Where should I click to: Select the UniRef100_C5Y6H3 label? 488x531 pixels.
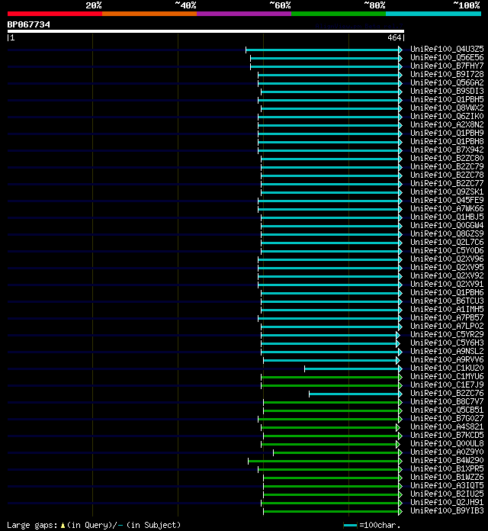pos(447,343)
